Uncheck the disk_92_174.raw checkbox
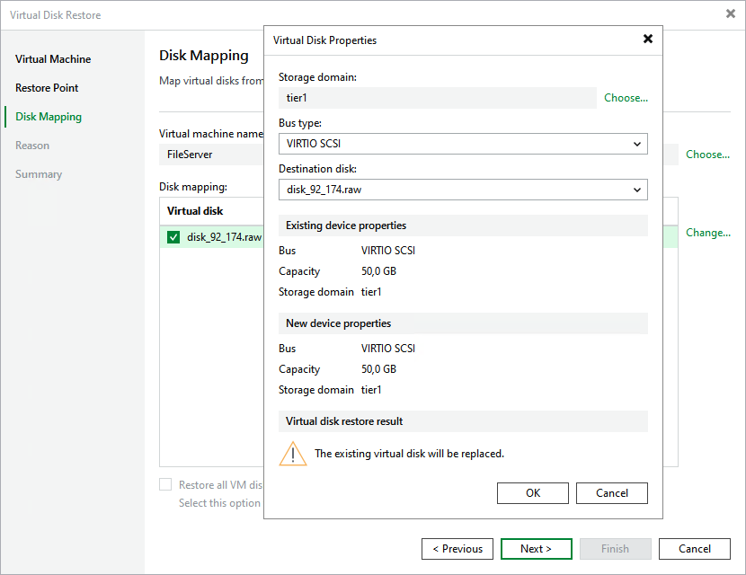The width and height of the screenshot is (746, 575). (x=173, y=237)
